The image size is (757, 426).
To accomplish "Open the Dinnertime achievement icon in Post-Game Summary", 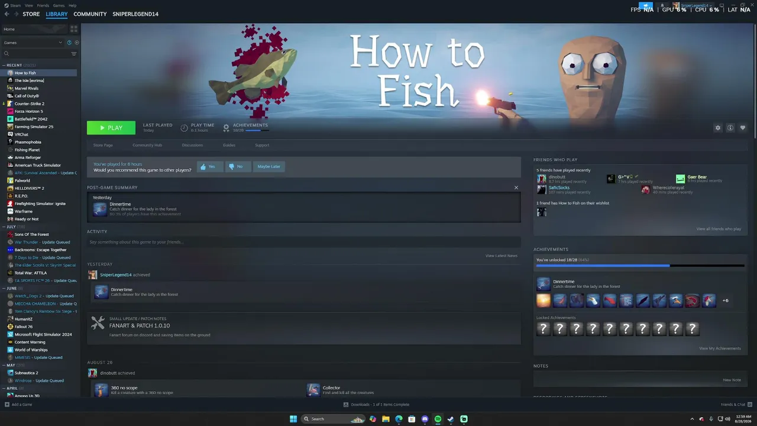I will (100, 209).
